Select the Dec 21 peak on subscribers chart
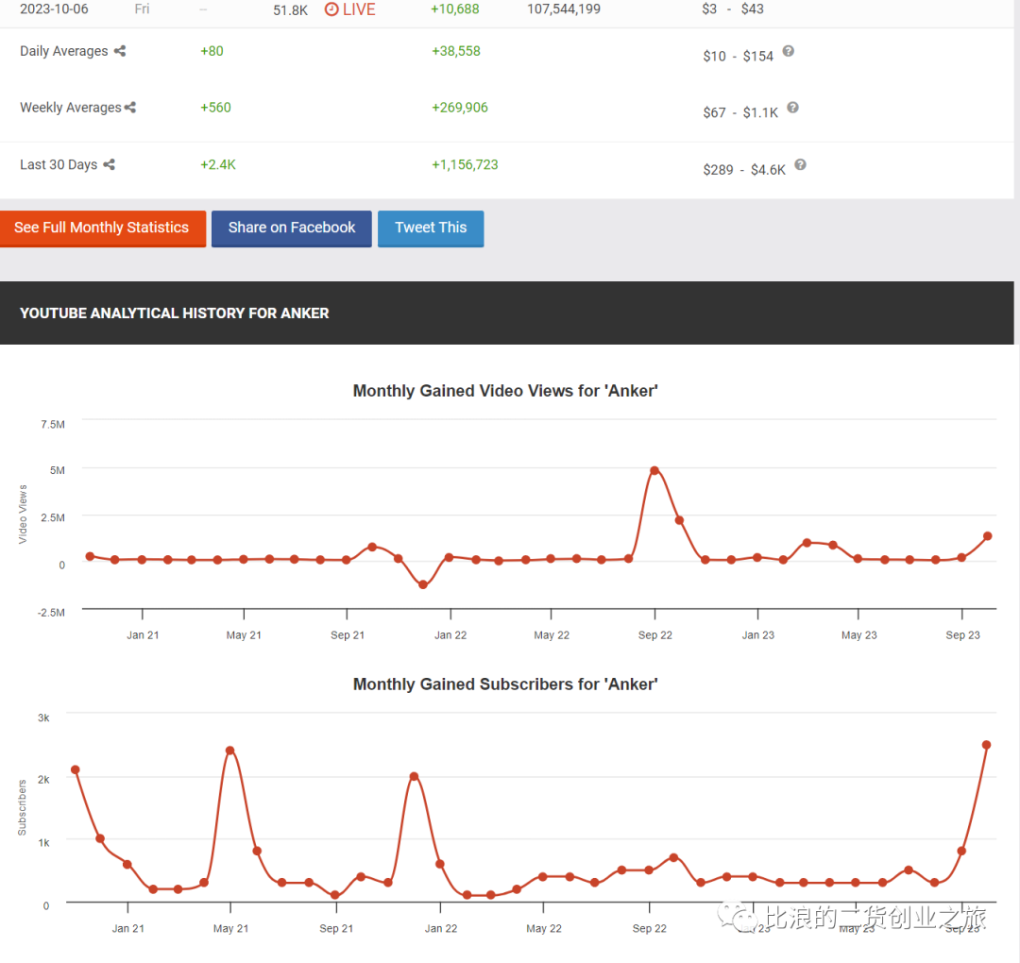 pyautogui.click(x=414, y=776)
